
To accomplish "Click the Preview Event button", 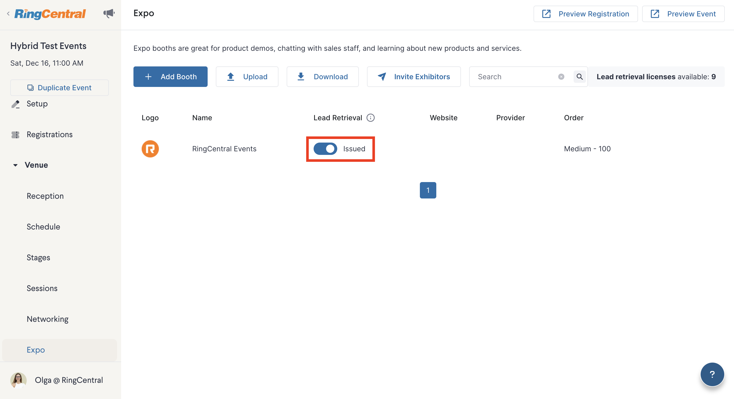I will coord(683,14).
